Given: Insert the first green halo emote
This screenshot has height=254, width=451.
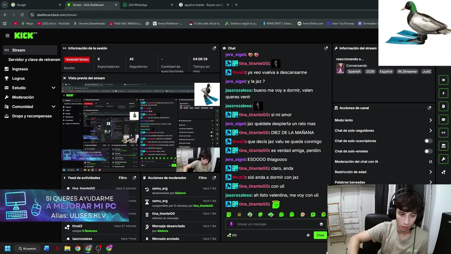Looking at the screenshot, I should (229, 214).
